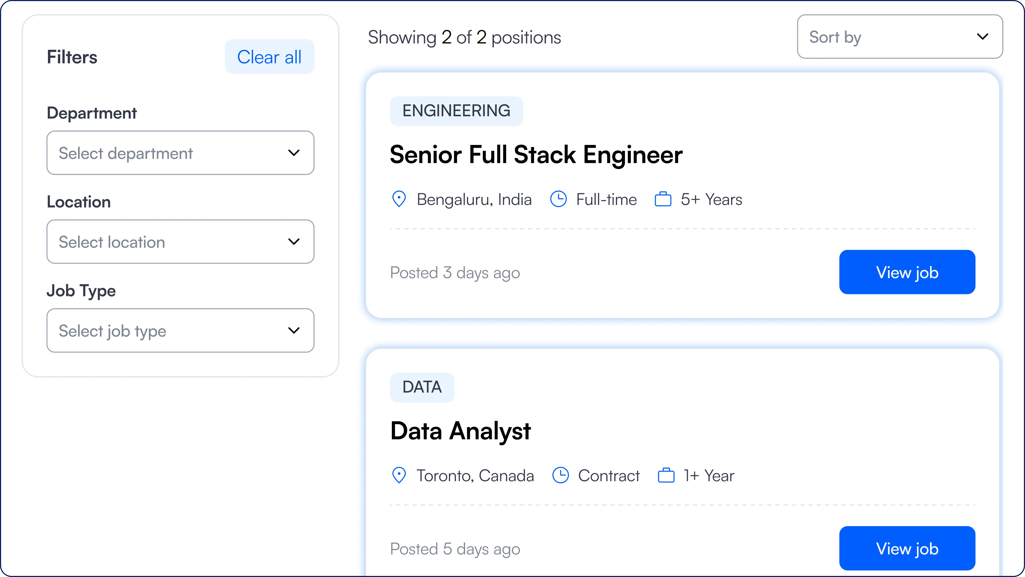Click clock icon next to Contract
This screenshot has height=577, width=1025.
(560, 475)
